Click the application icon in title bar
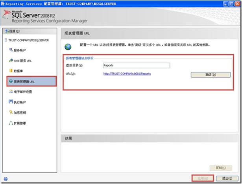The width and height of the screenshot is (242, 184). 3,4
